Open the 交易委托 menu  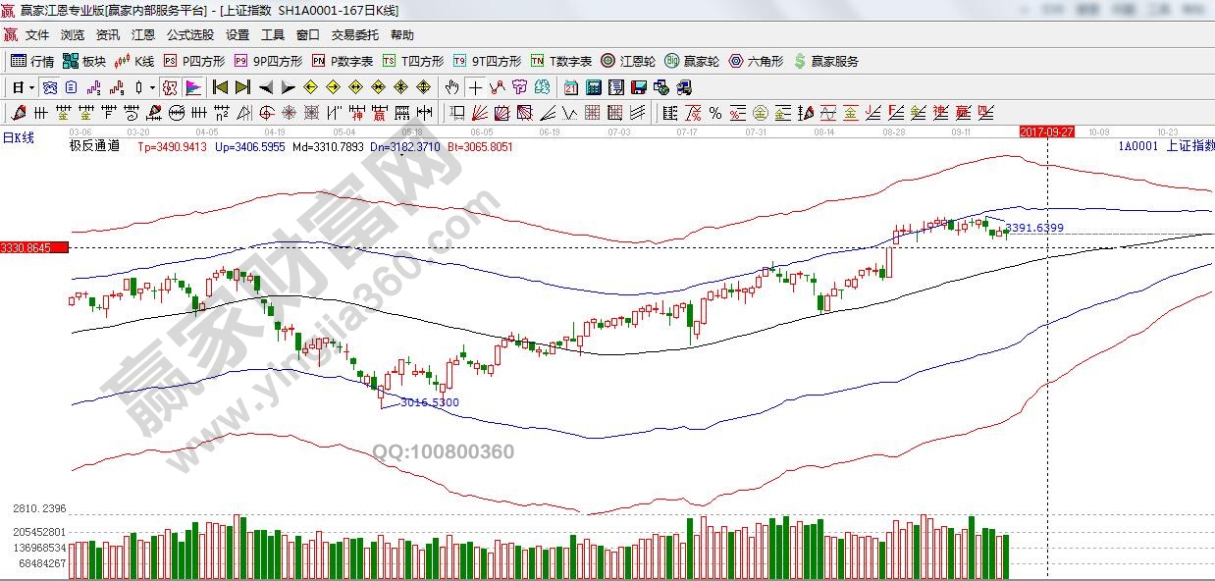point(354,34)
